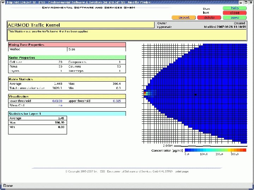The height and width of the screenshot is (190, 254).
Task: Click the Cell size label
Action: (16, 62)
